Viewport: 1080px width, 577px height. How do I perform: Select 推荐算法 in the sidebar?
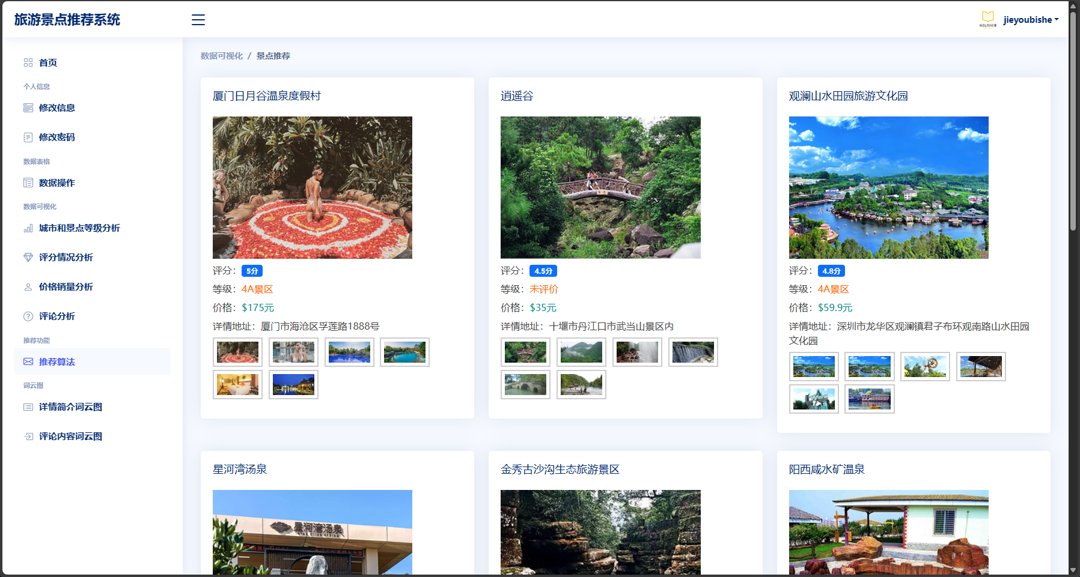pyautogui.click(x=93, y=361)
